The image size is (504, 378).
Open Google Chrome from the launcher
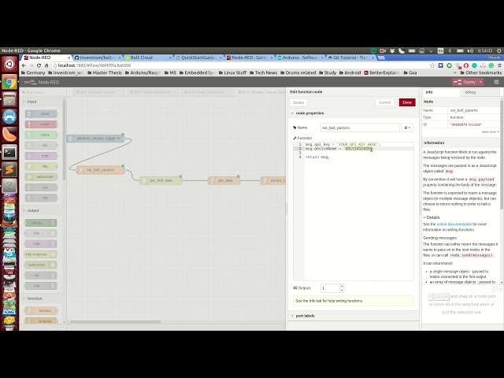(9, 83)
